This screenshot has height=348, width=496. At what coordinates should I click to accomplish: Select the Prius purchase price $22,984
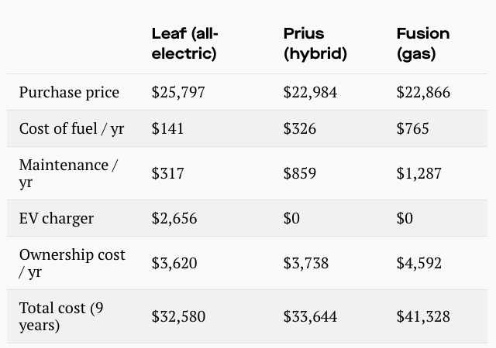(x=310, y=92)
